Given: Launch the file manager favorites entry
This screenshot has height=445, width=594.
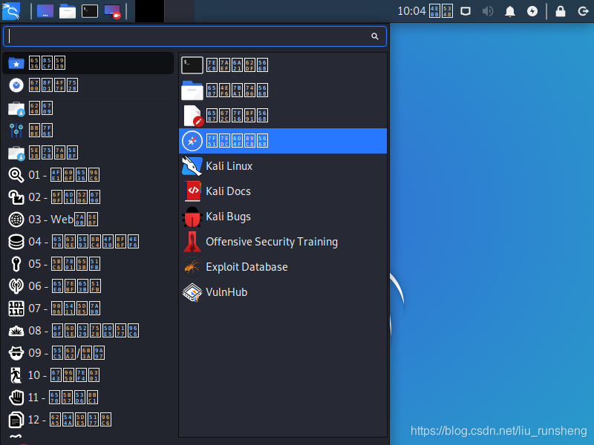Looking at the screenshot, I should click(x=283, y=90).
